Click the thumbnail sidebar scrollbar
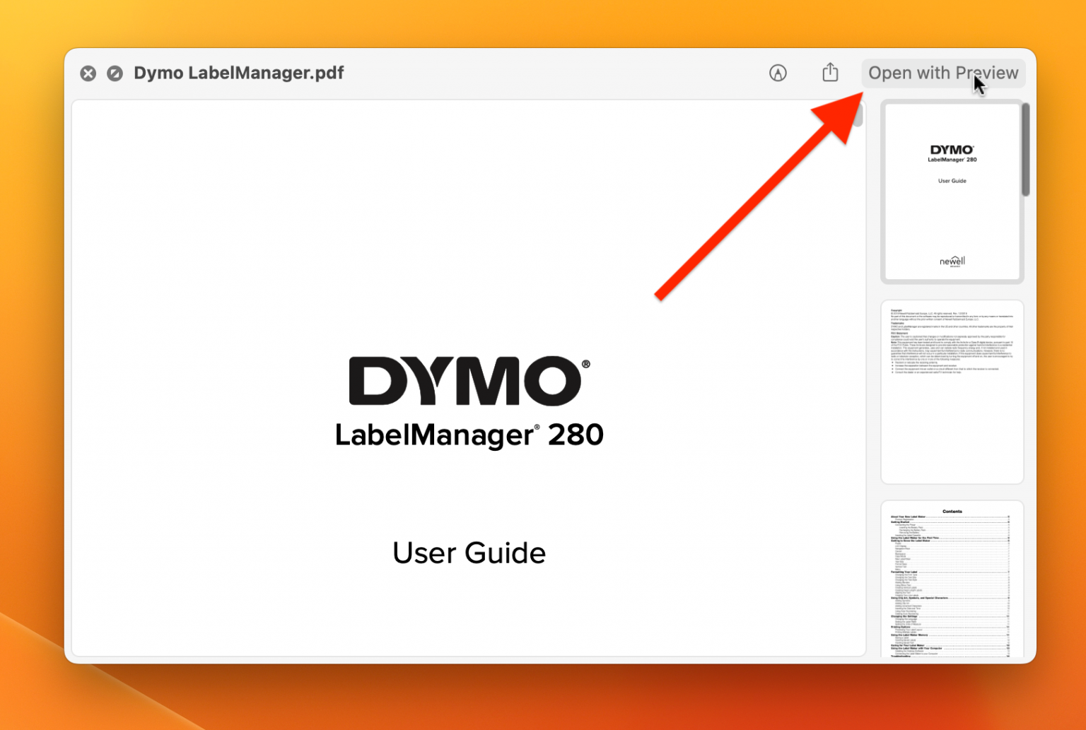The height and width of the screenshot is (730, 1086). (x=1026, y=150)
